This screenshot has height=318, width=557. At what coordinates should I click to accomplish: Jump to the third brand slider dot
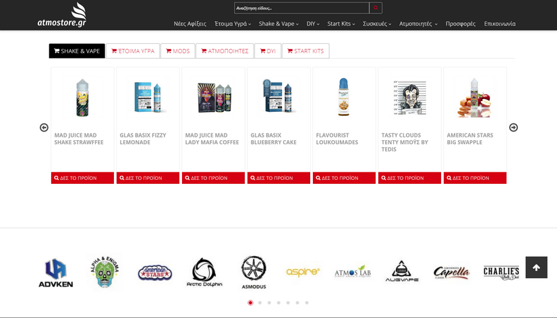(269, 303)
